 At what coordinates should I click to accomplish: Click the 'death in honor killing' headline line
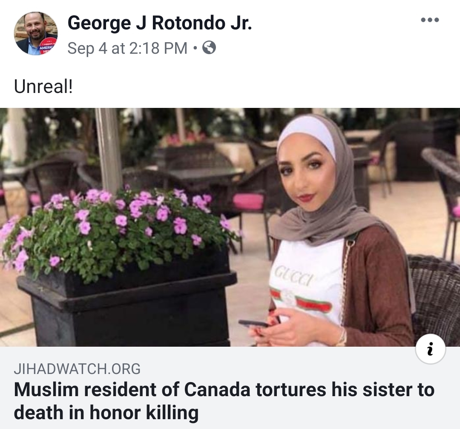[x=106, y=412]
